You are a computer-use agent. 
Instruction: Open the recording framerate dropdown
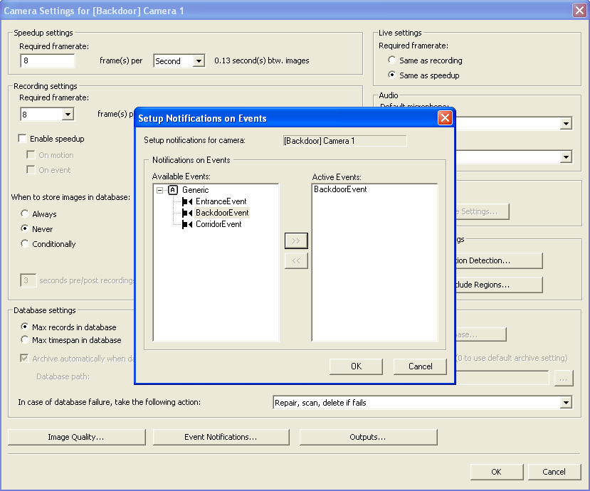click(x=68, y=114)
